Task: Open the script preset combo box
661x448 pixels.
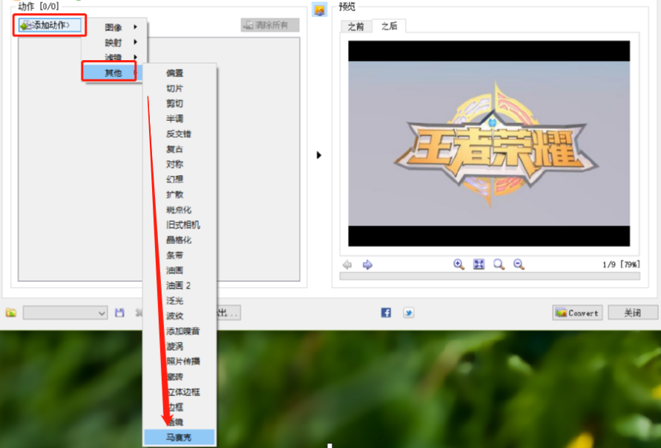Action: tap(65, 313)
